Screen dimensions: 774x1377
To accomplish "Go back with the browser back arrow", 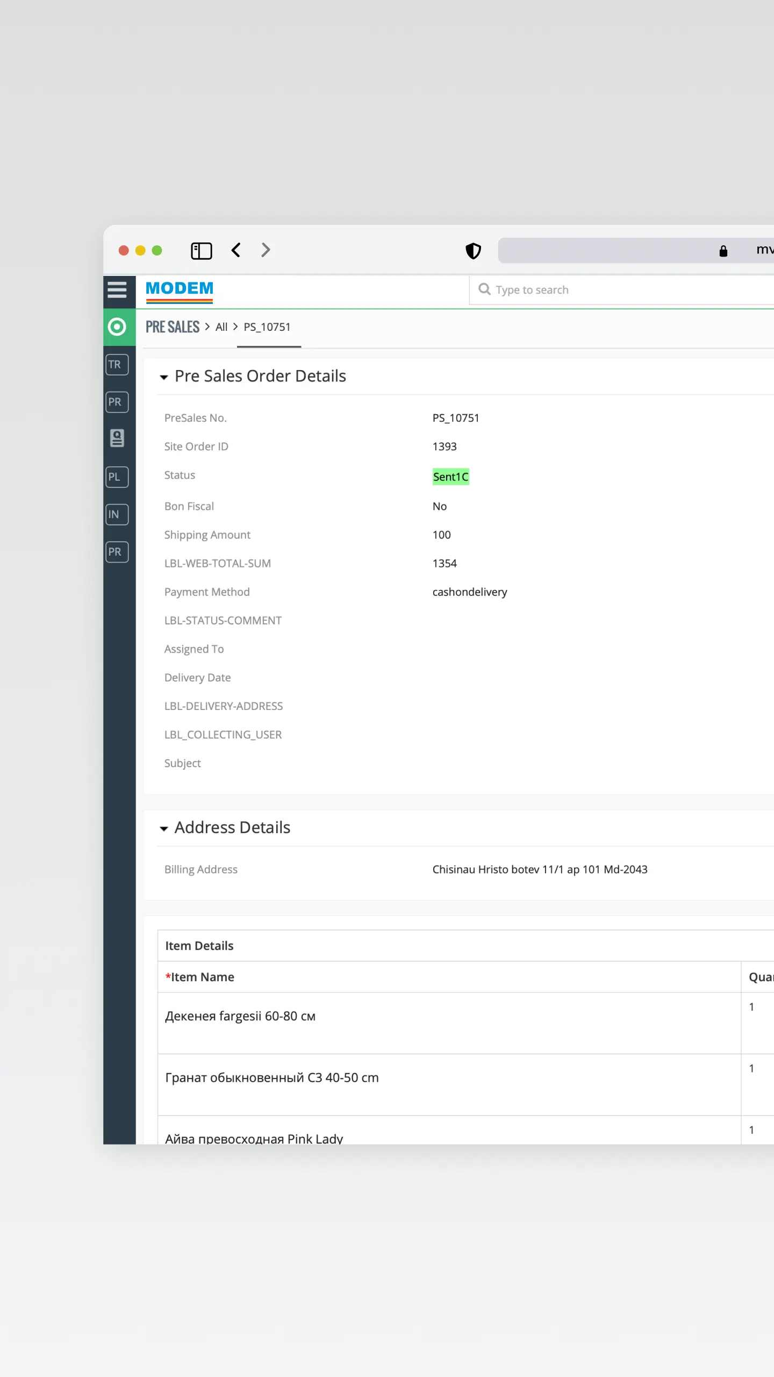I will tap(236, 250).
